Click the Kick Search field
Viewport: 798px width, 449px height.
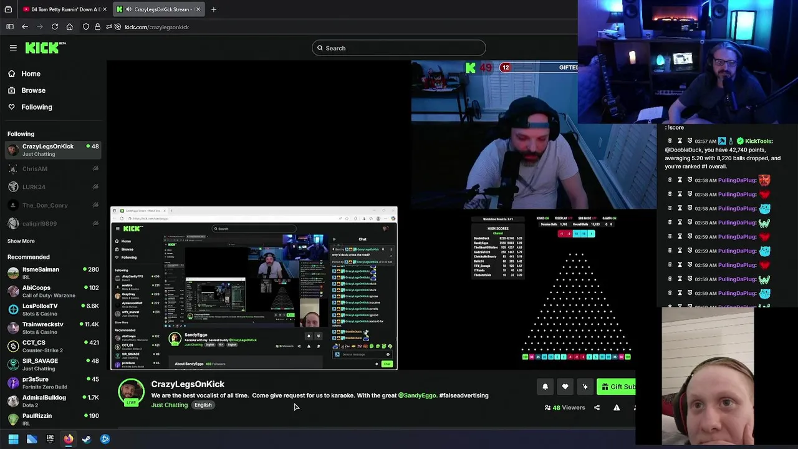click(x=399, y=48)
